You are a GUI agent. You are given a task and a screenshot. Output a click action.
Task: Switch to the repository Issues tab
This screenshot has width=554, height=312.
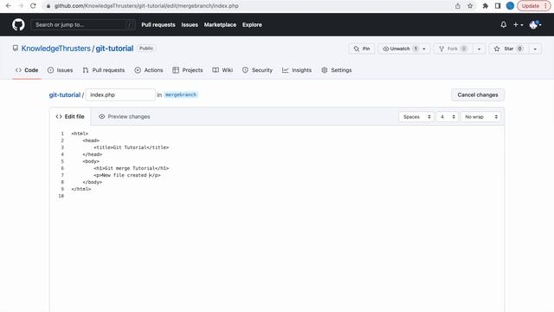tap(60, 70)
